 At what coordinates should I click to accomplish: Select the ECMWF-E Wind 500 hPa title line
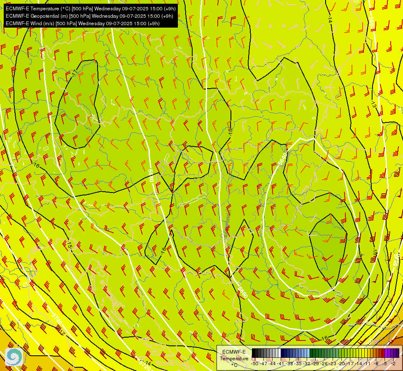pyautogui.click(x=82, y=23)
